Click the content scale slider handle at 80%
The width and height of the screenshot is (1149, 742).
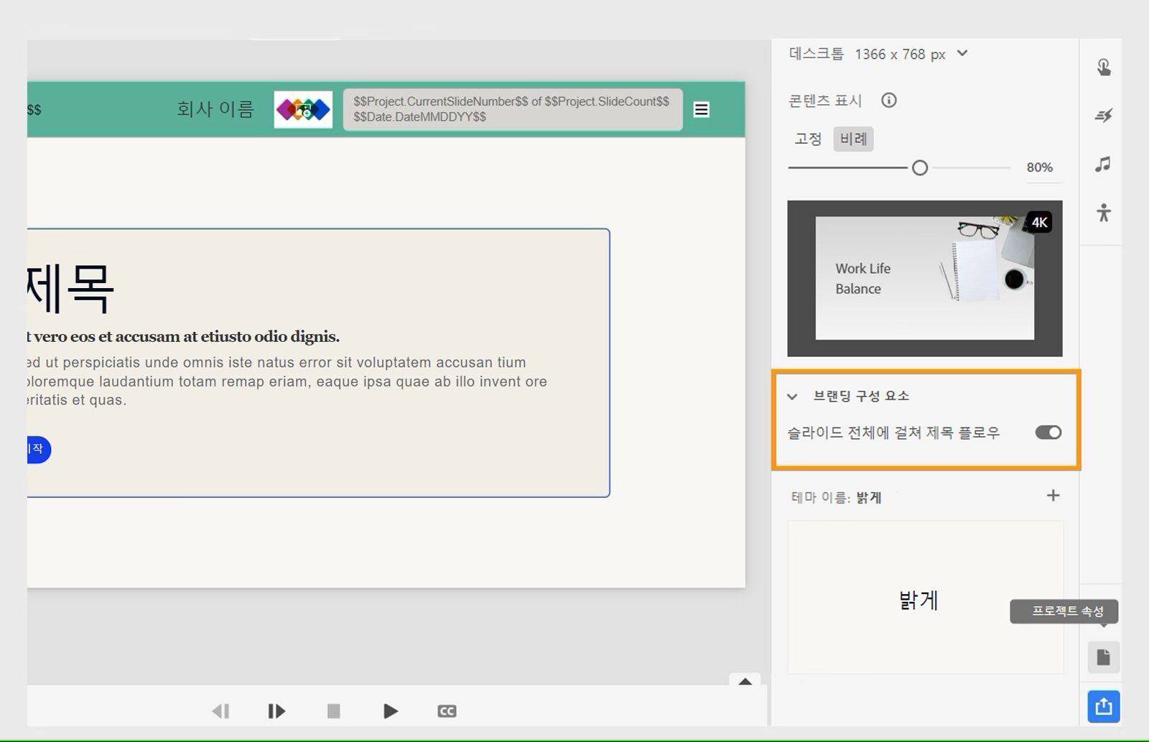coord(919,167)
